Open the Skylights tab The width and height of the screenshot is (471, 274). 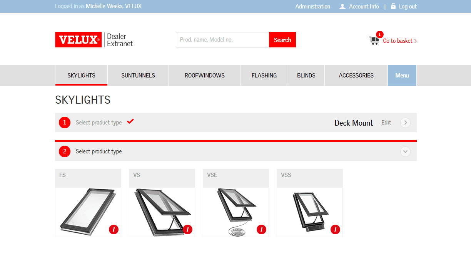81,75
